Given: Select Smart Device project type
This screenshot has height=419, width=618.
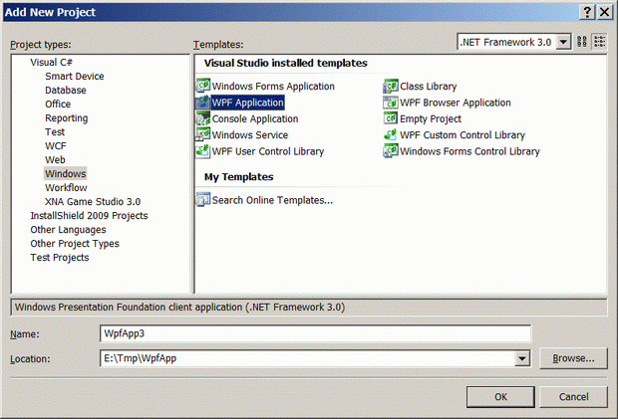Looking at the screenshot, I should tap(75, 77).
